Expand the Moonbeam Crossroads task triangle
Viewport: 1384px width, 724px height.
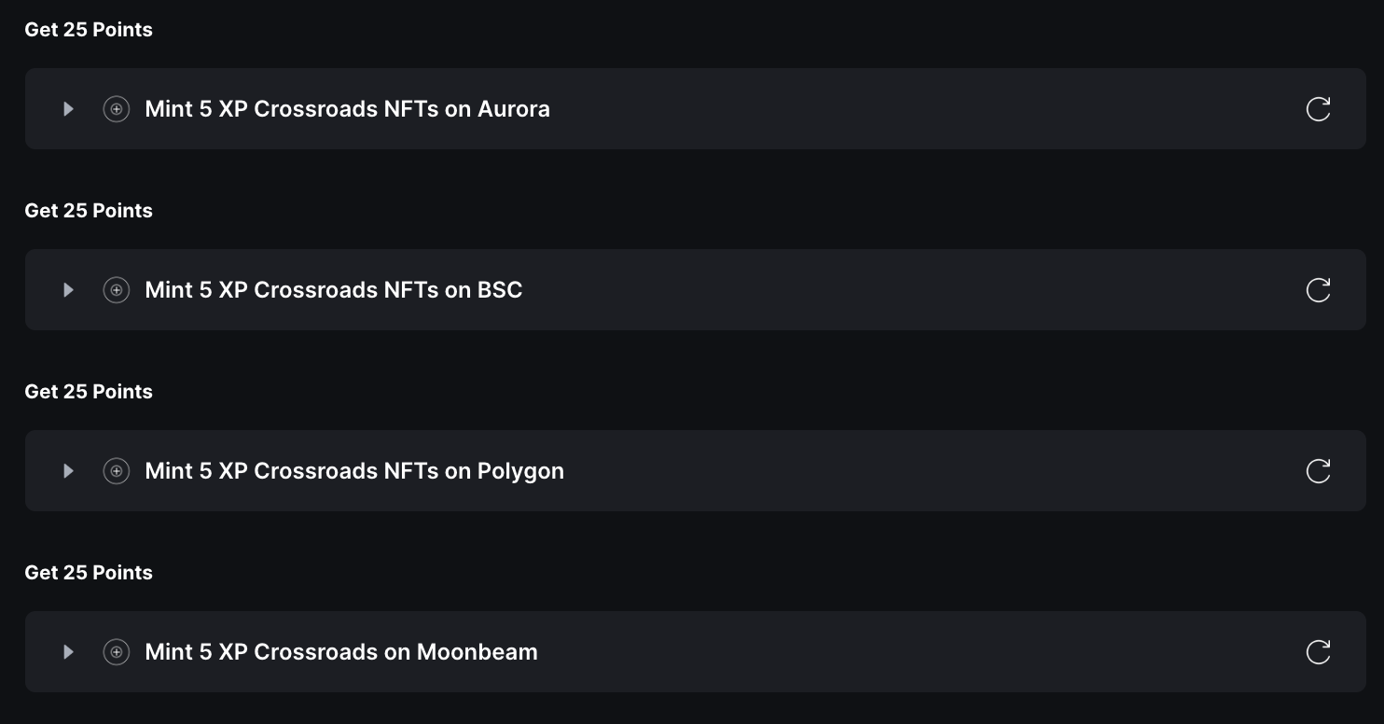coord(68,652)
